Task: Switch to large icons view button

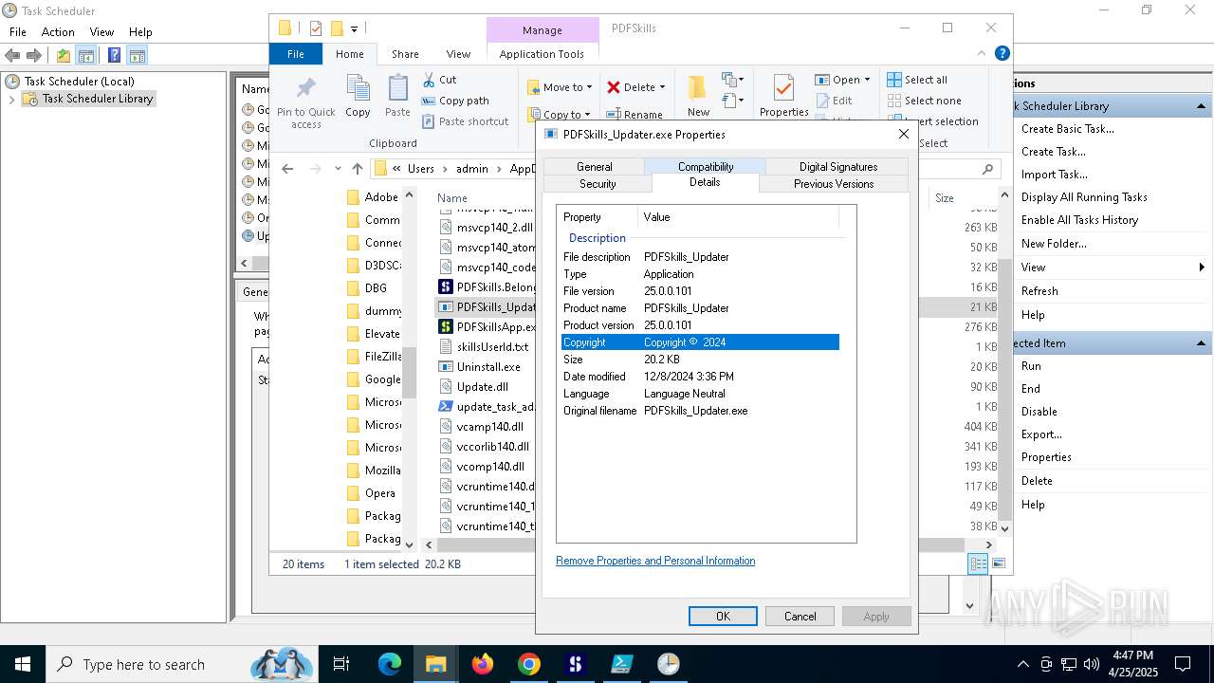Action: tap(998, 563)
